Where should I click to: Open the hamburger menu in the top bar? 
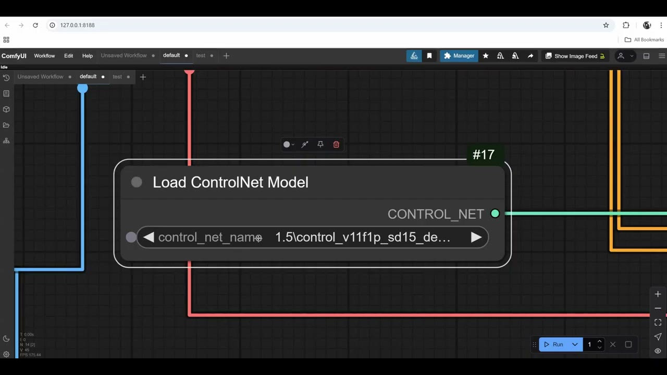click(x=662, y=56)
